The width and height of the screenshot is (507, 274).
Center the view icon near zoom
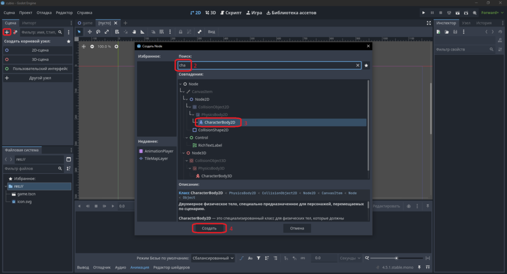(84, 47)
